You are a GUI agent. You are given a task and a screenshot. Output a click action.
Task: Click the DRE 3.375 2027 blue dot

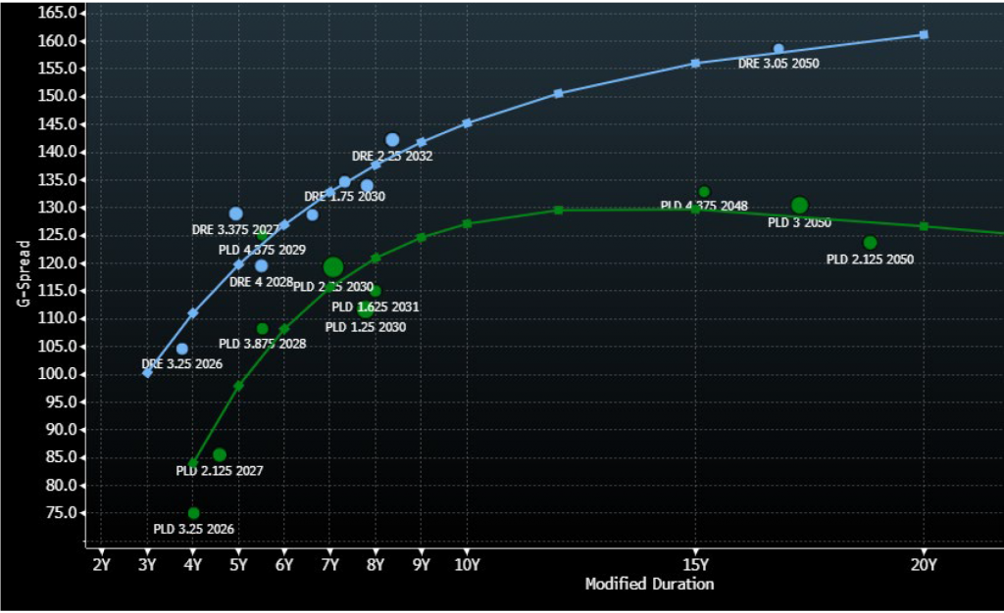pyautogui.click(x=236, y=213)
